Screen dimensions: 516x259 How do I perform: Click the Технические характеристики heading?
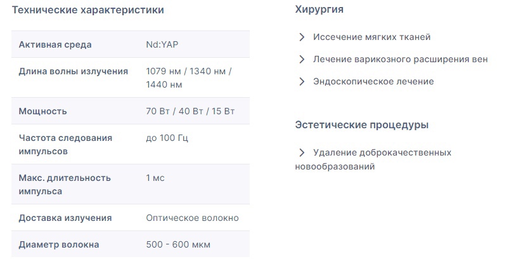click(88, 10)
